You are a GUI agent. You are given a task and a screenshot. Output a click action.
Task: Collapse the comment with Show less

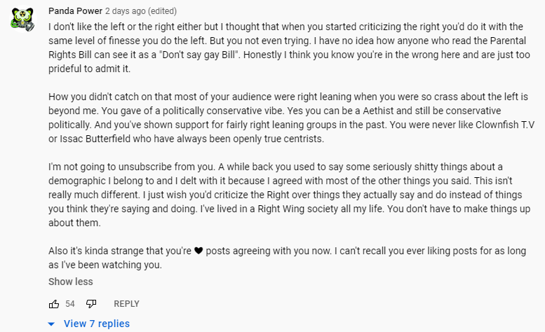(71, 282)
